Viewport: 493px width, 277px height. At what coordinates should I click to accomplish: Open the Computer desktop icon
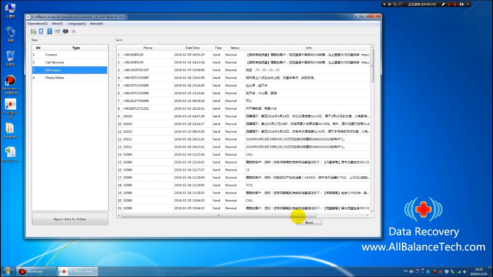coord(10,10)
